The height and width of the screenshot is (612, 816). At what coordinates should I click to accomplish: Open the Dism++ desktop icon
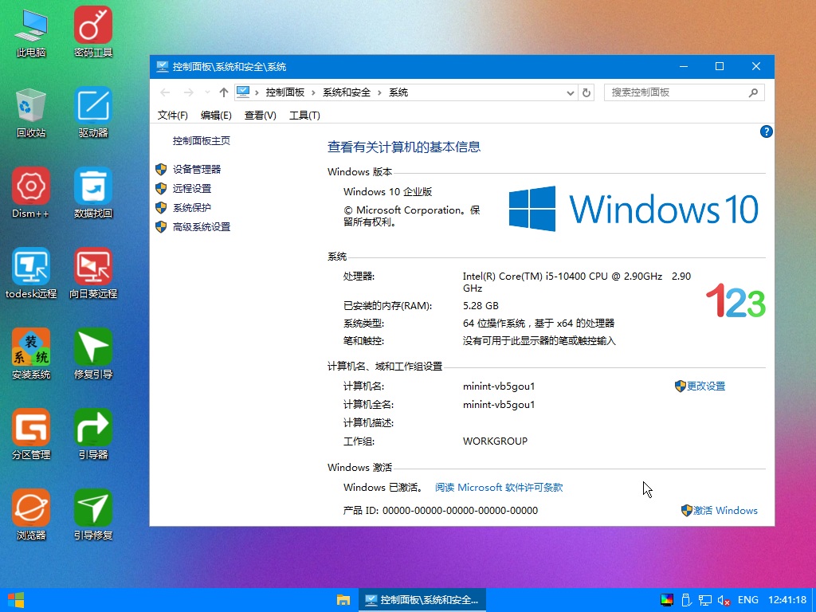[31, 186]
